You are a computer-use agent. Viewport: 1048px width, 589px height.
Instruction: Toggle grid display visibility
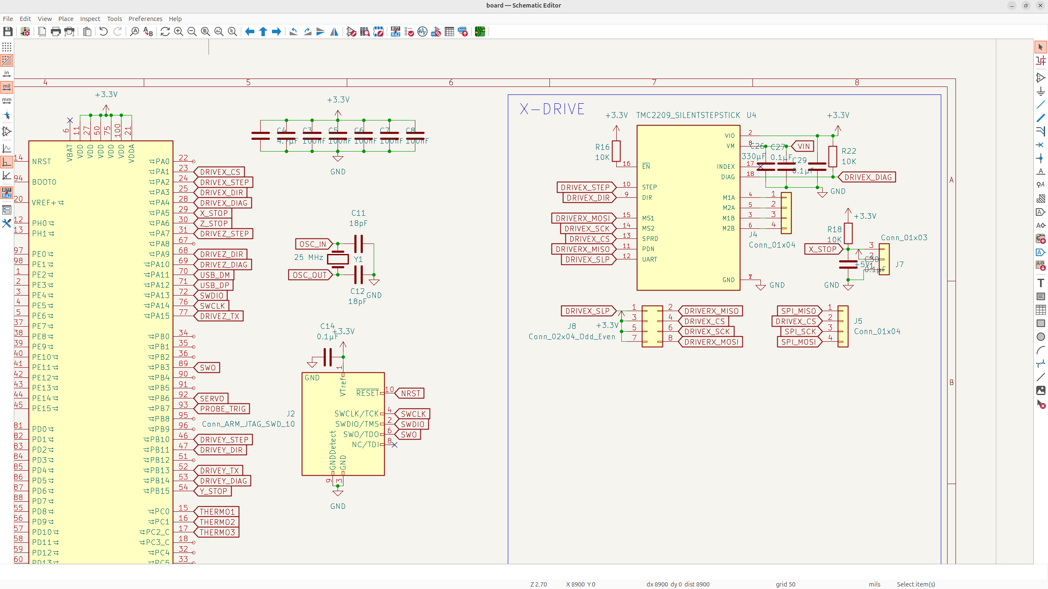pos(7,47)
